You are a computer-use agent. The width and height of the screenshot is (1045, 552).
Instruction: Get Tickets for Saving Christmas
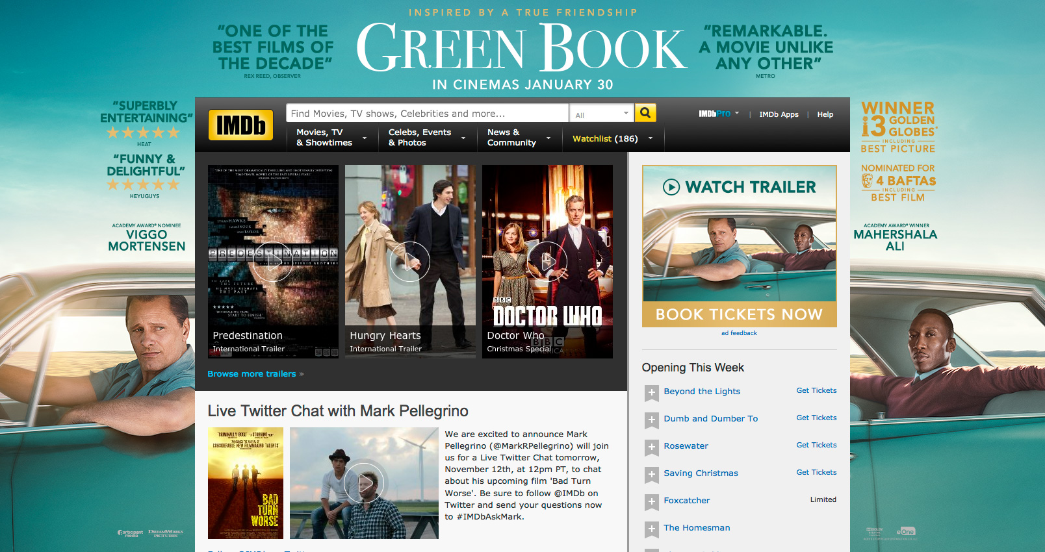(816, 472)
